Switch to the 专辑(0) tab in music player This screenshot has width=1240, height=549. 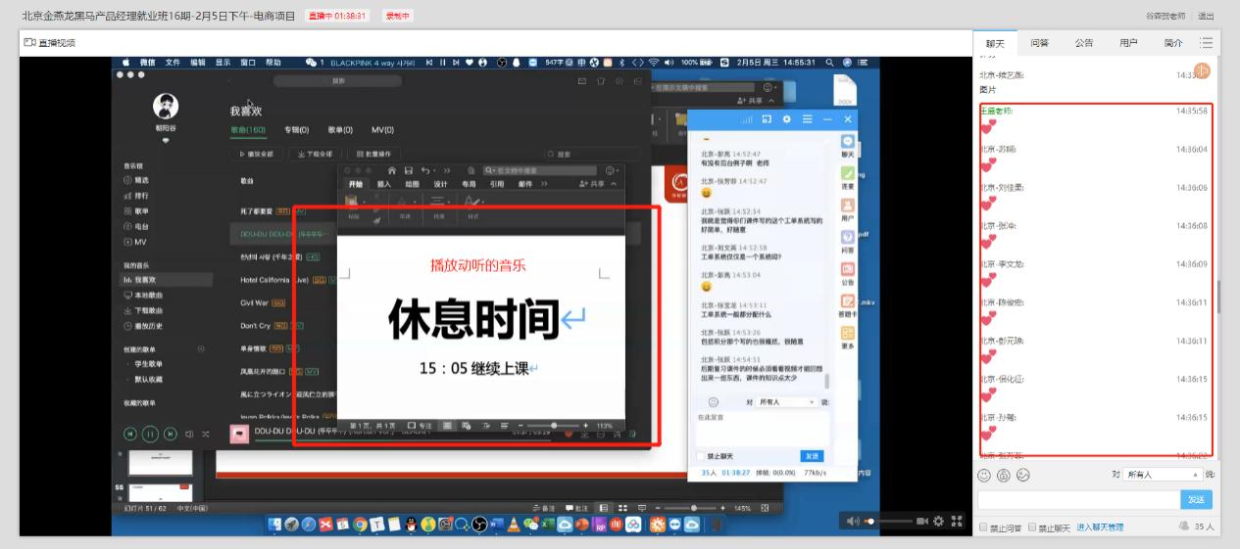tap(296, 129)
